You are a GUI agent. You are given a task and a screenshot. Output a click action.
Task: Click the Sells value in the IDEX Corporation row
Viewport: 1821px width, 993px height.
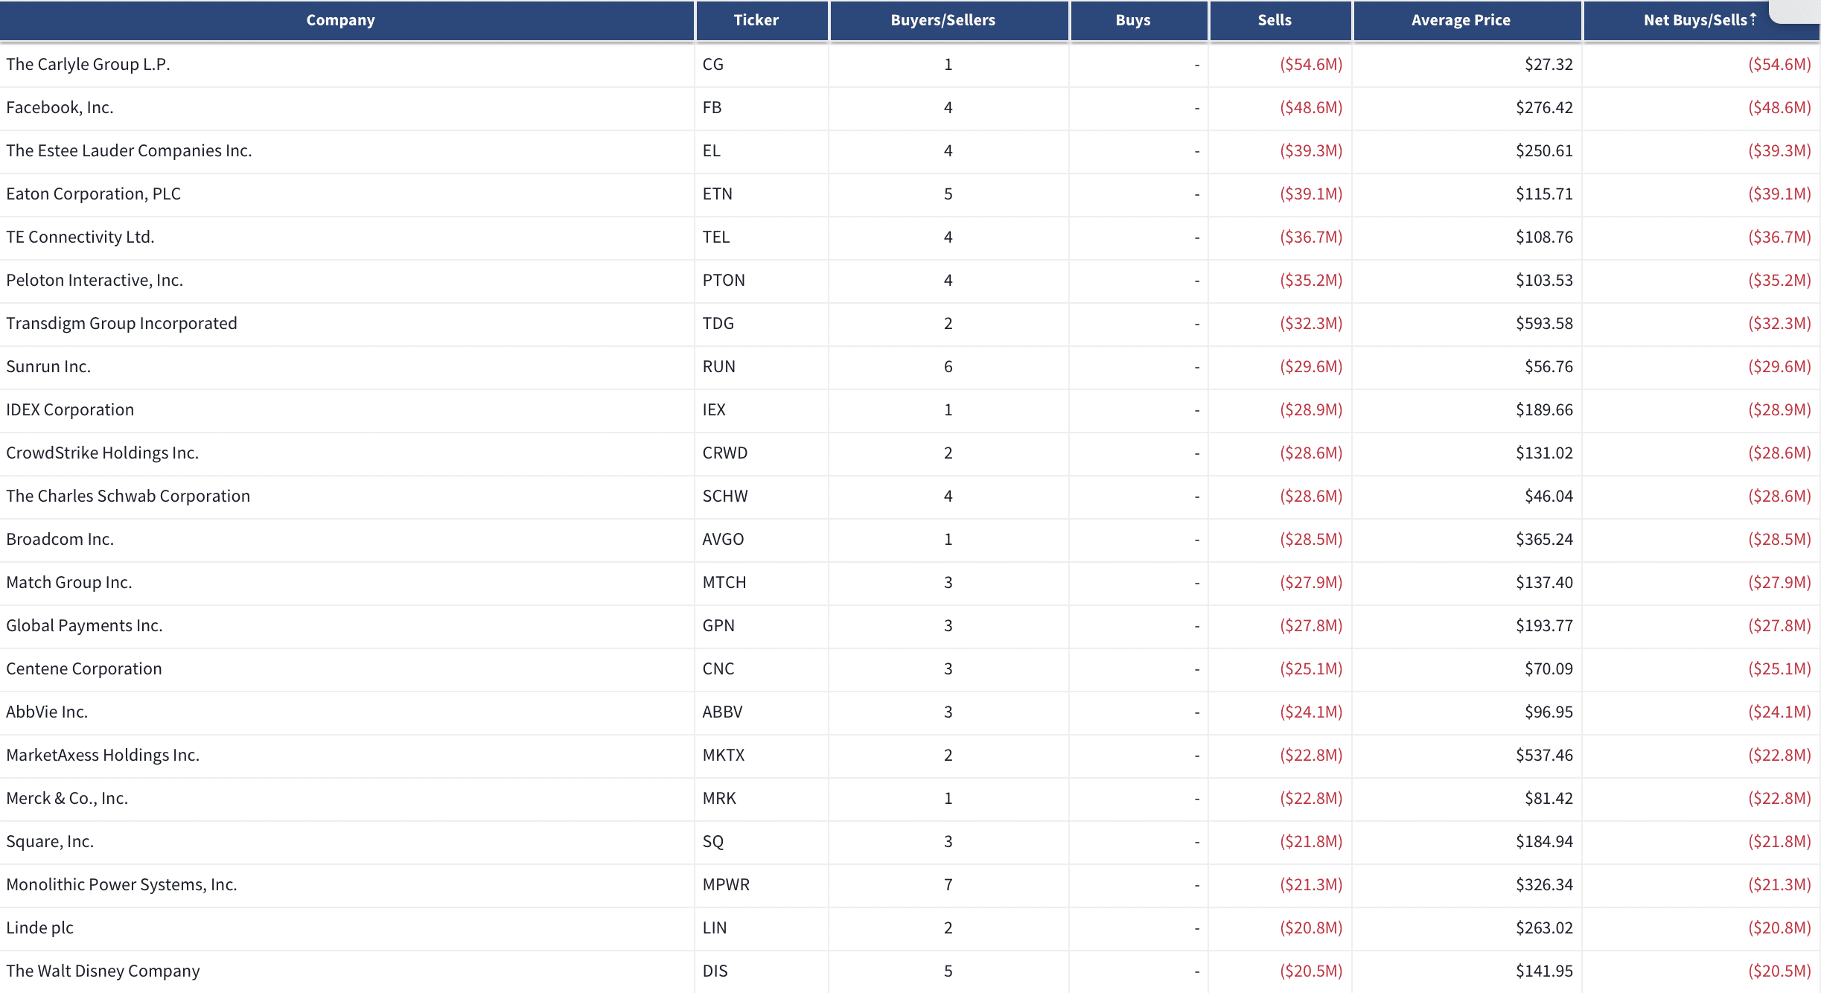pos(1311,409)
